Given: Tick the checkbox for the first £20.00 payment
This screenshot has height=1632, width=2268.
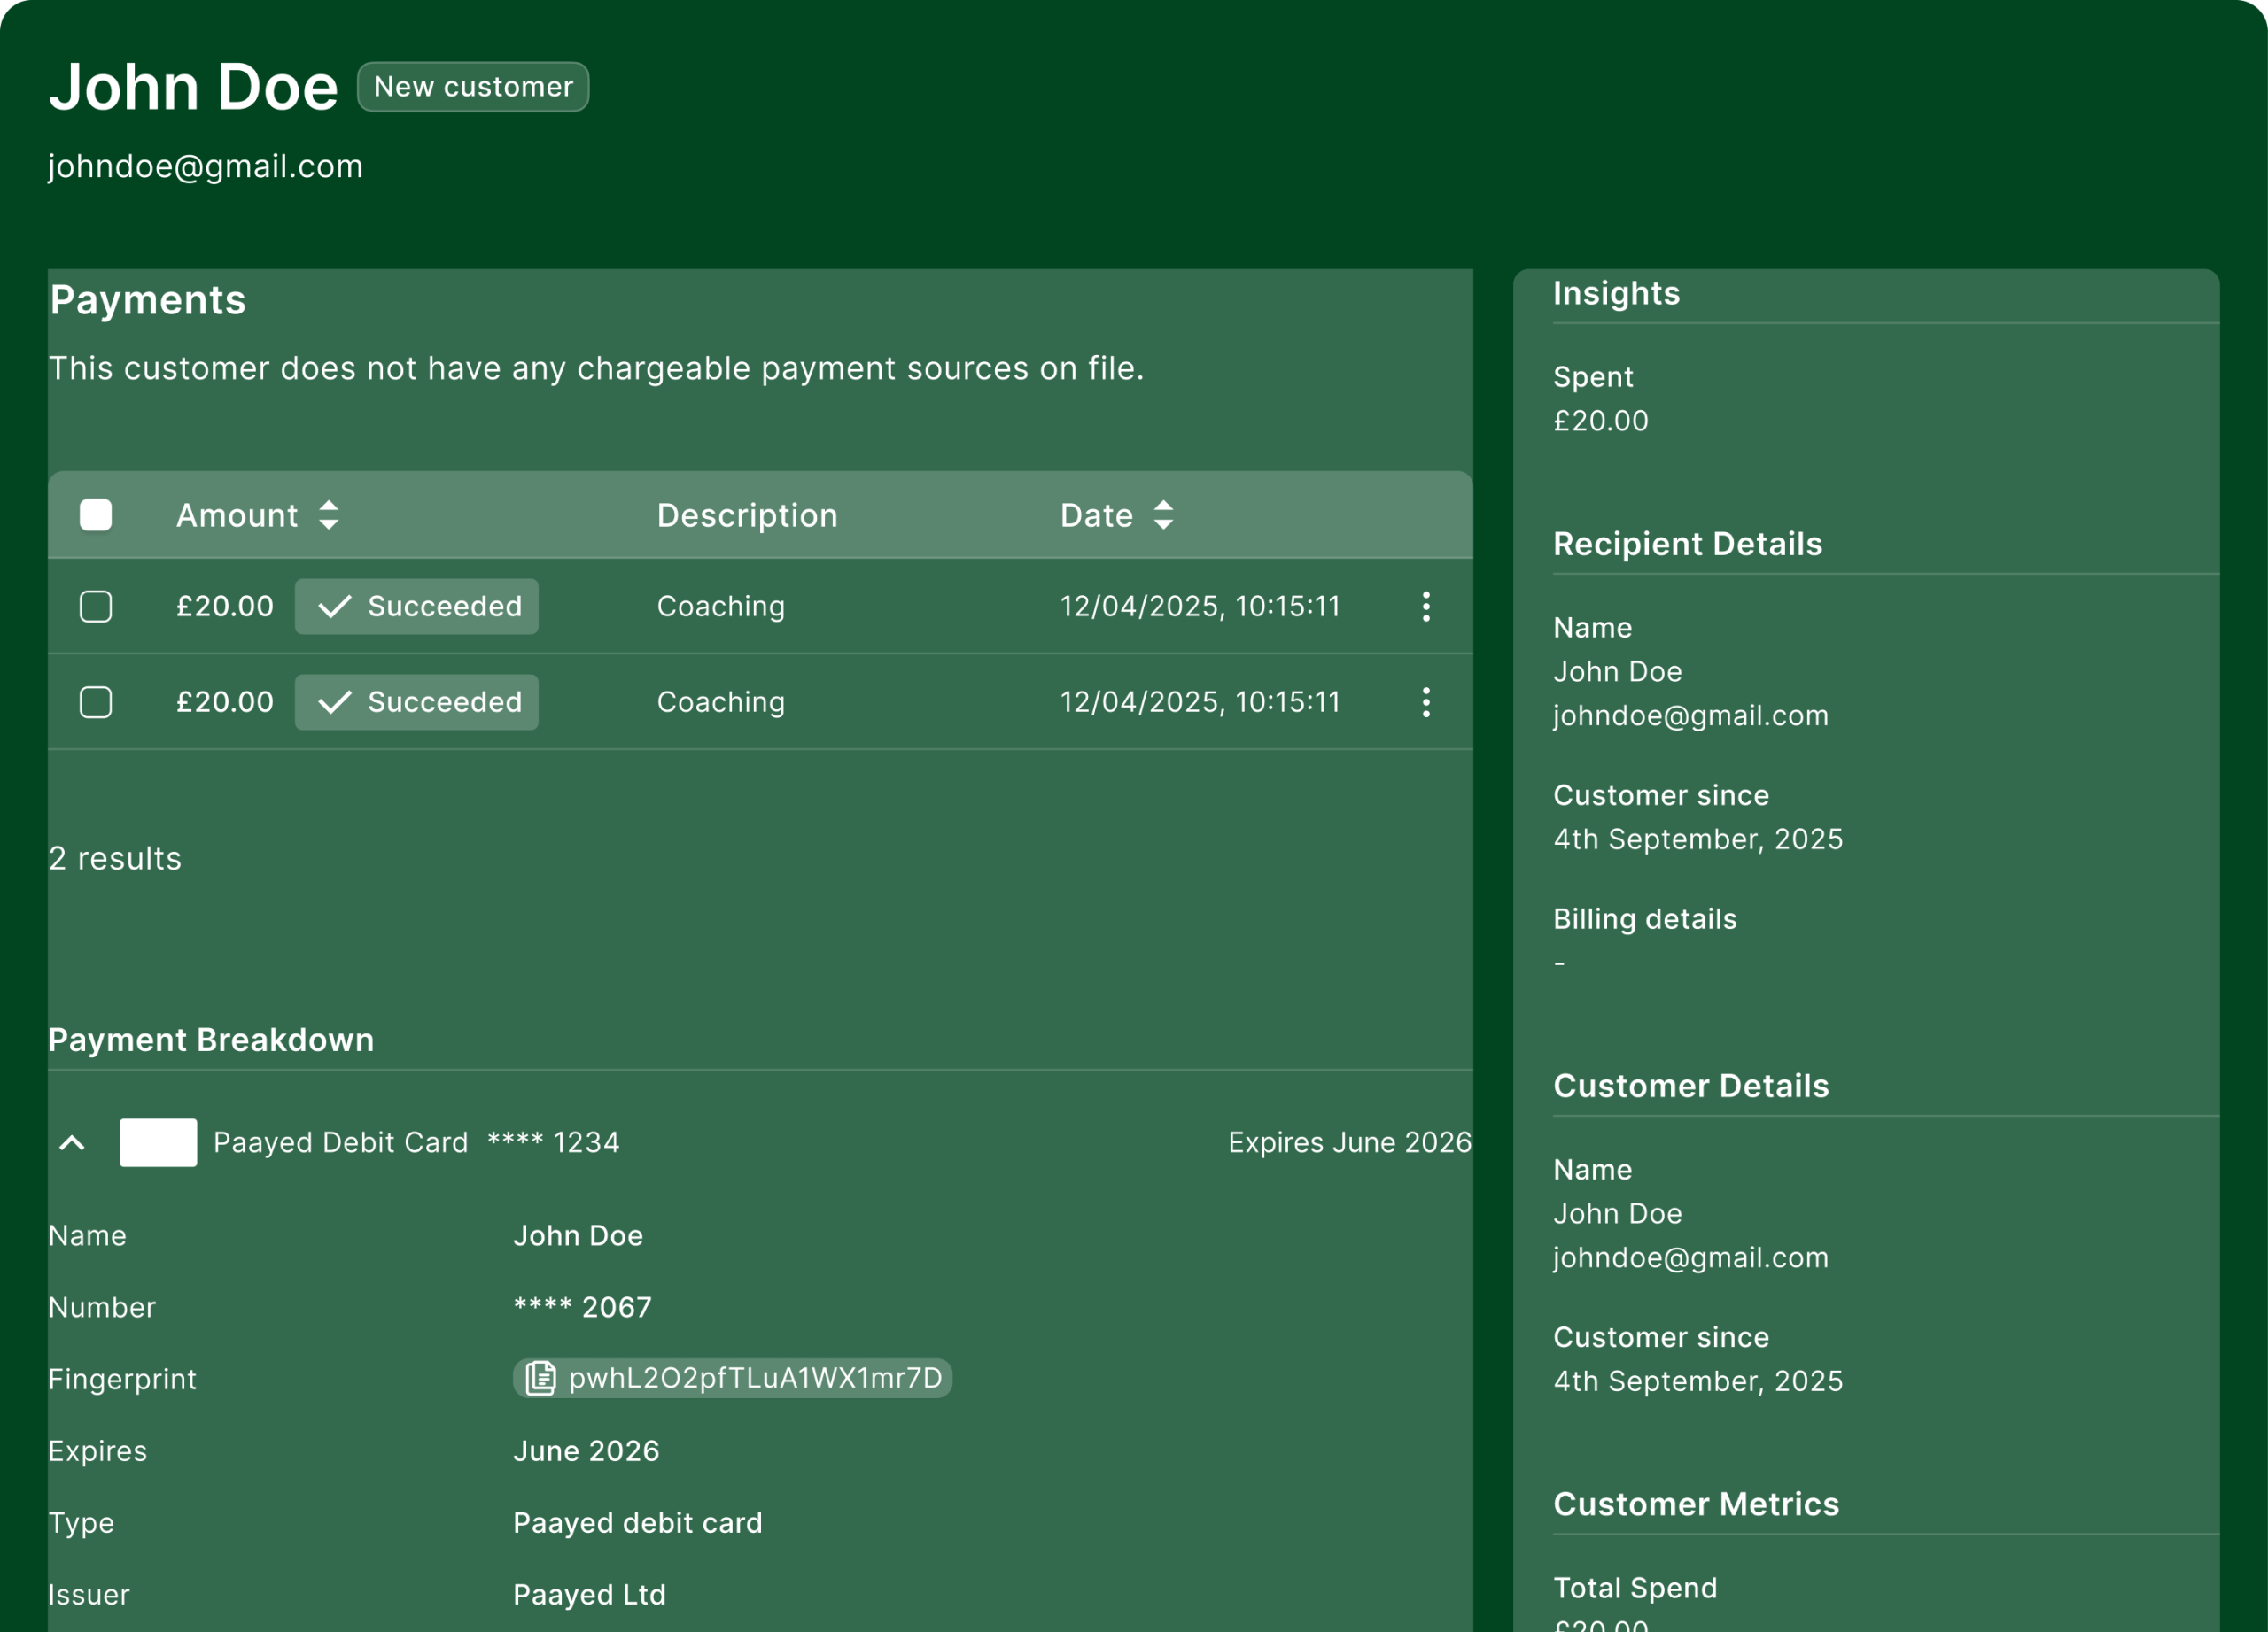Looking at the screenshot, I should (x=96, y=607).
